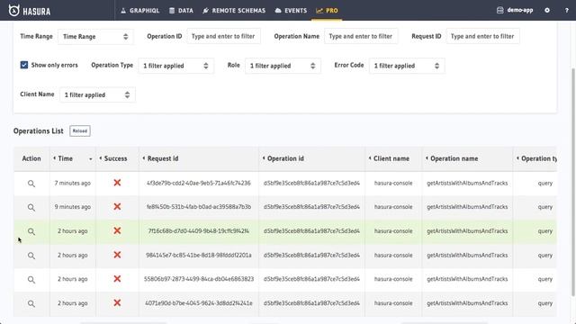576x324 pixels.
Task: Inspect operation with request 7f16c68b
Action: (x=31, y=231)
